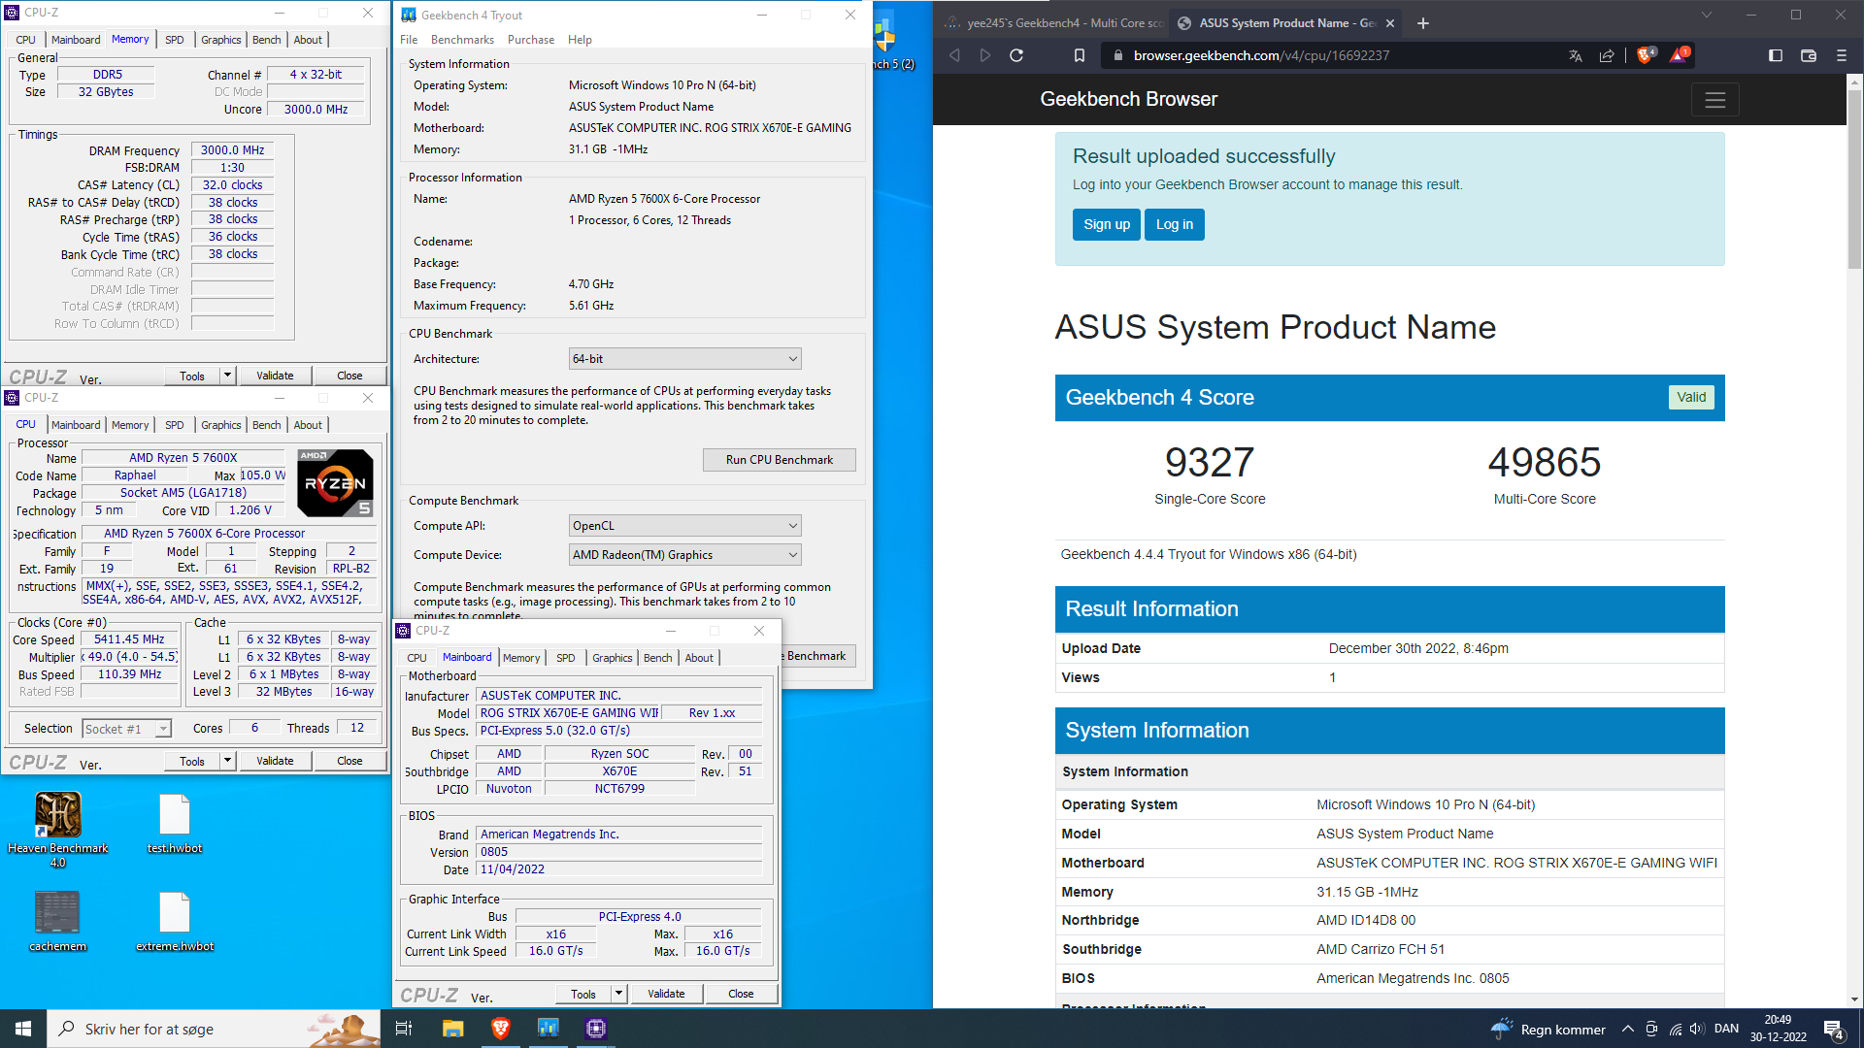The width and height of the screenshot is (1864, 1048).
Task: Open the Architecture 64-bit dropdown
Action: coord(684,359)
